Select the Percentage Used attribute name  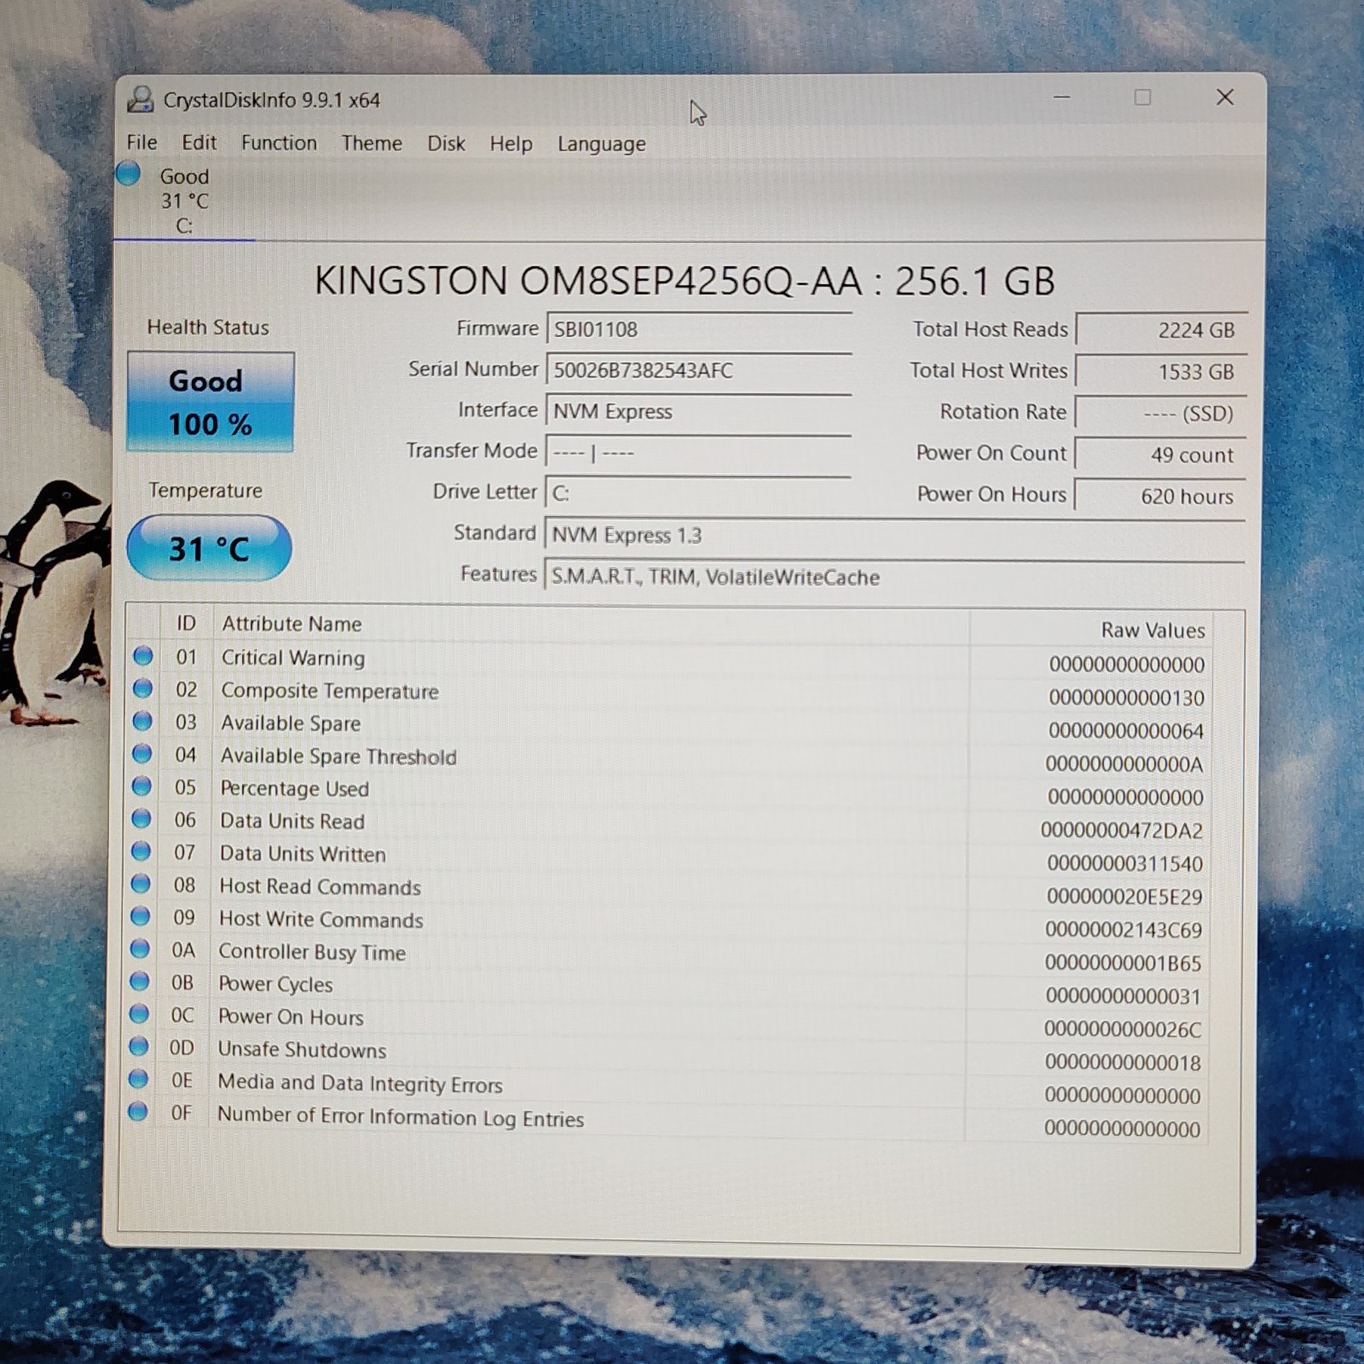294,788
